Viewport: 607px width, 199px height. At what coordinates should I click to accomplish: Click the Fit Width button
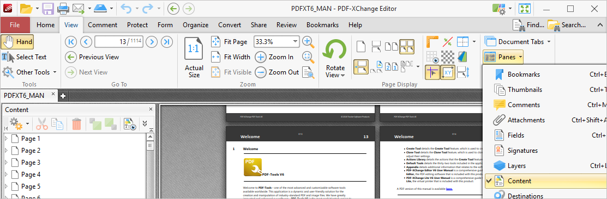231,57
